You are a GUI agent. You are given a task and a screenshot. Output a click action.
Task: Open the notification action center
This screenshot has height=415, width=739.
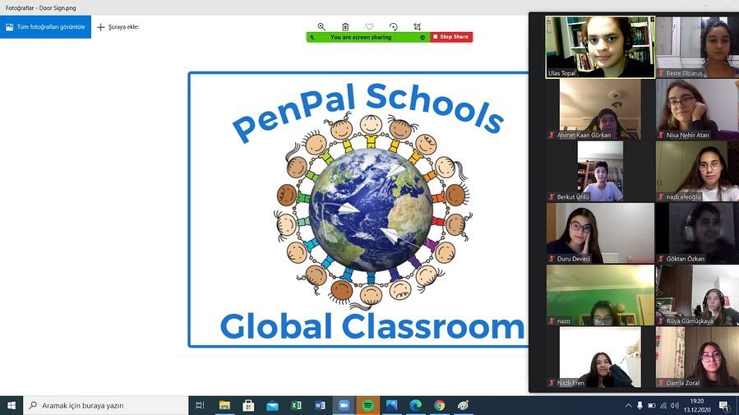pyautogui.click(x=724, y=405)
